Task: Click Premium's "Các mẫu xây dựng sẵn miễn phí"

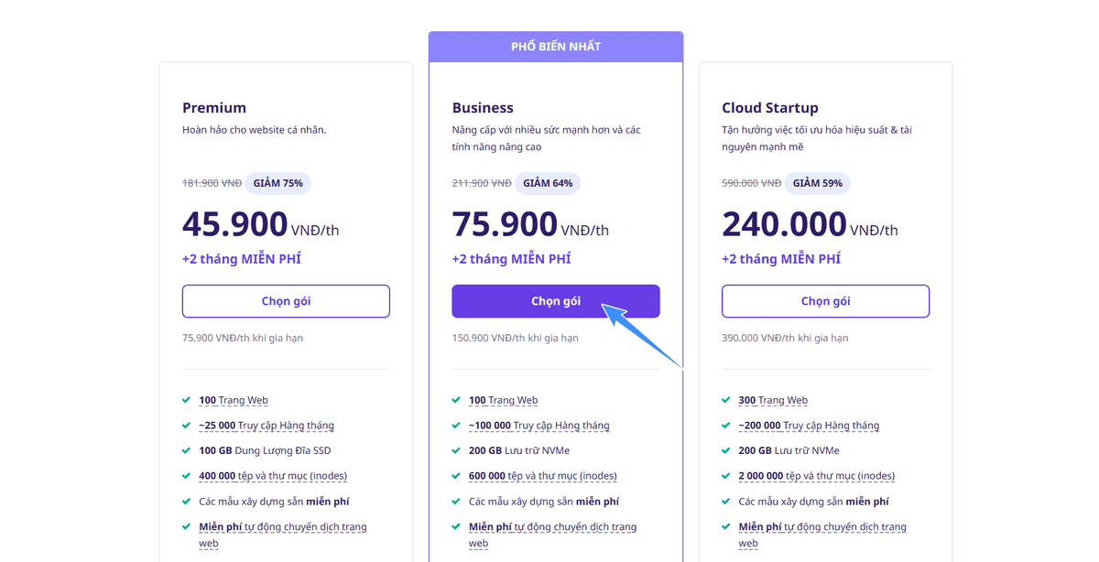Action: (x=274, y=502)
